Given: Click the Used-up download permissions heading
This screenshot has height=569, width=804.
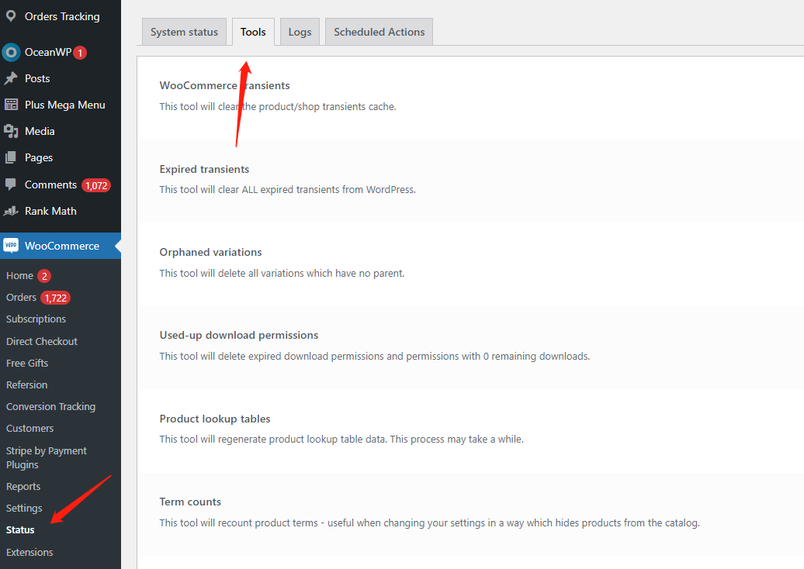Looking at the screenshot, I should pos(239,336).
